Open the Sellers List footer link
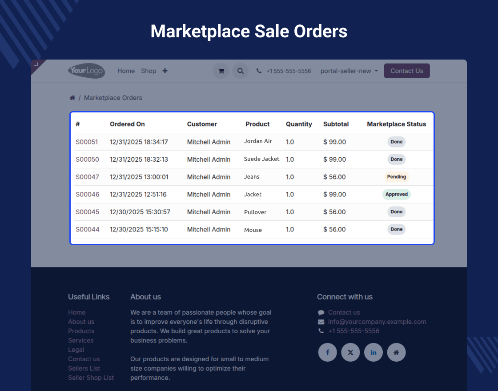Image resolution: width=498 pixels, height=391 pixels. click(84, 368)
